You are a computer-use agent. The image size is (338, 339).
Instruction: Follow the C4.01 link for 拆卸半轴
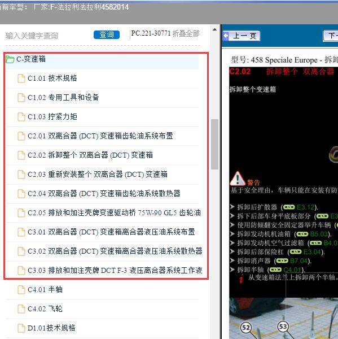click(x=292, y=270)
